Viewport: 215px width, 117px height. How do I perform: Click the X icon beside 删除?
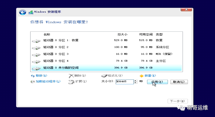tap(71, 76)
